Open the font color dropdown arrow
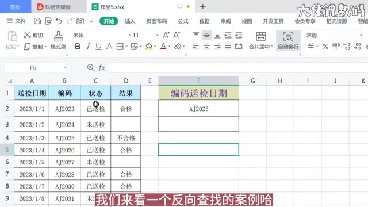This screenshot has height=207, width=368. (169, 47)
